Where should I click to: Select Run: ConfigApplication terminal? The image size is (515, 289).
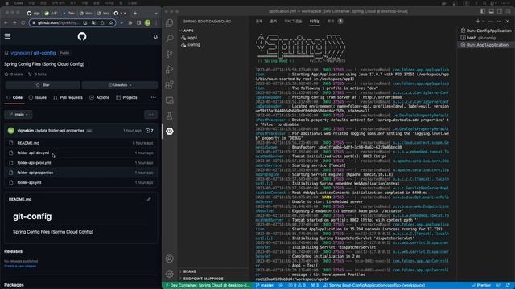pyautogui.click(x=486, y=31)
